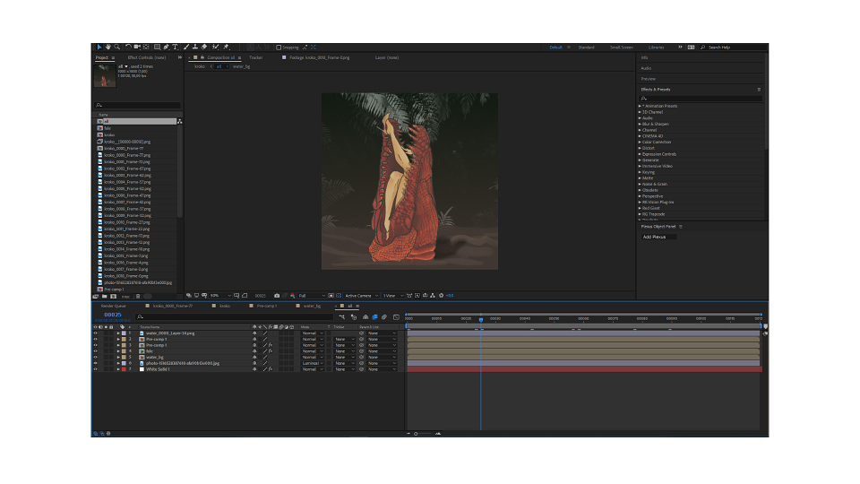Screen dimensions: 860x484
Task: Expand White Solid 1 layer properties
Action: point(118,369)
